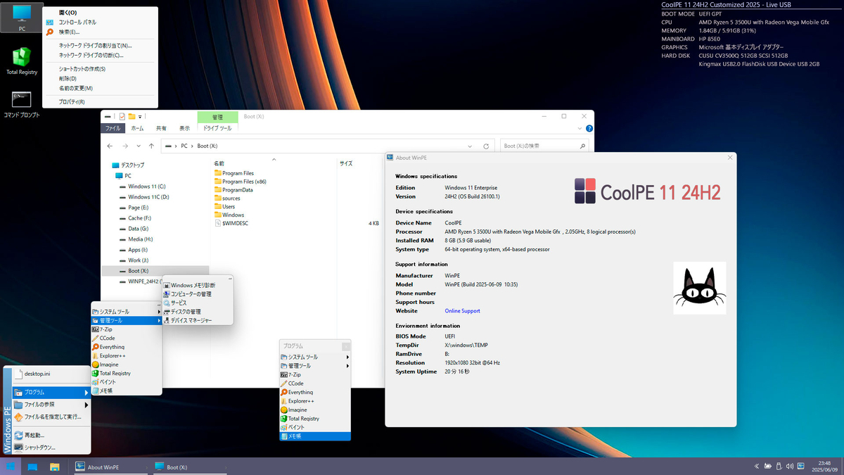Switch to the ドライブ ツール ribbon tab
This screenshot has width=844, height=475.
pos(217,129)
